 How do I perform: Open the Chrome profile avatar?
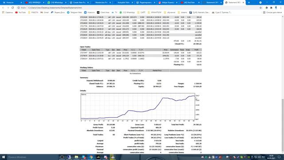point(276,8)
